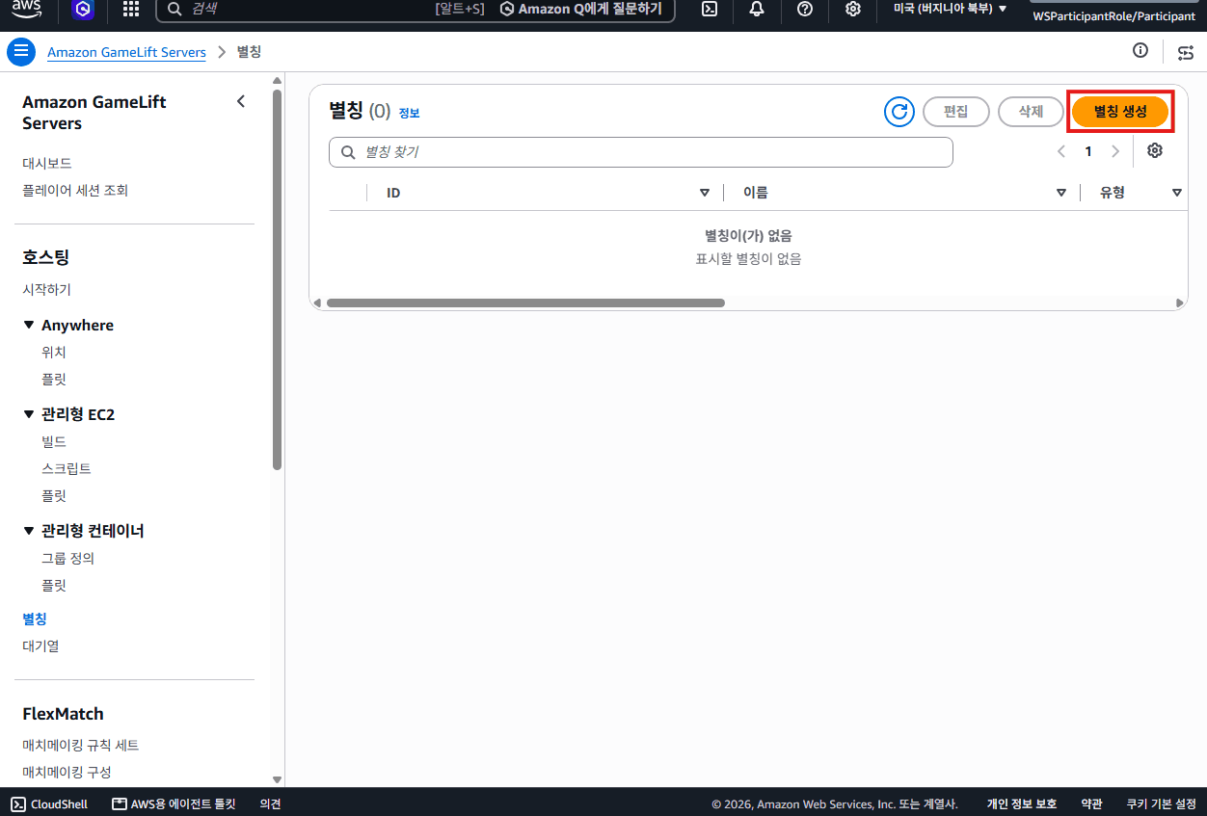Open the AWS console home logo
This screenshot has width=1207, height=816.
[27, 9]
